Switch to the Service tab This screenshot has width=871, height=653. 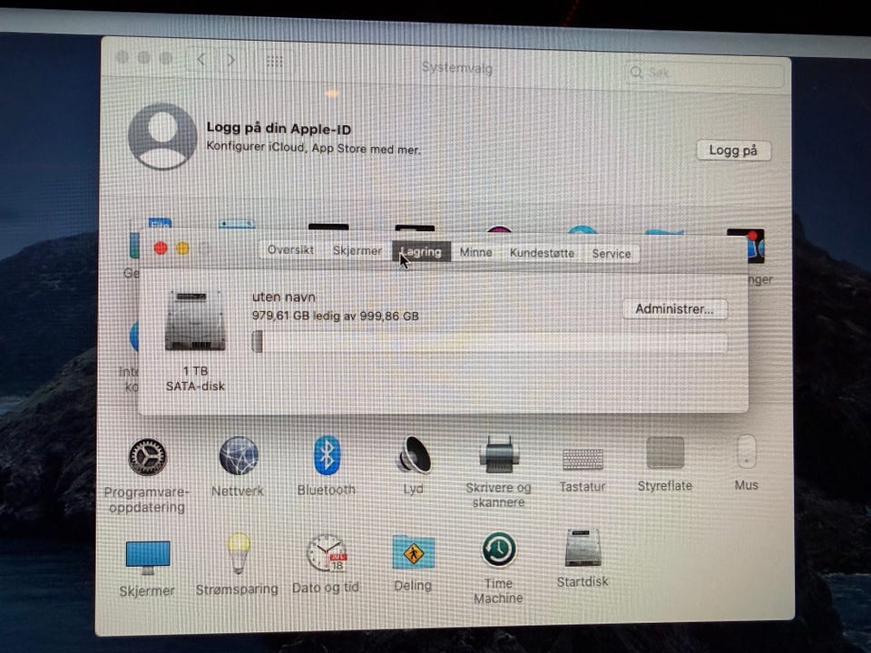(611, 254)
